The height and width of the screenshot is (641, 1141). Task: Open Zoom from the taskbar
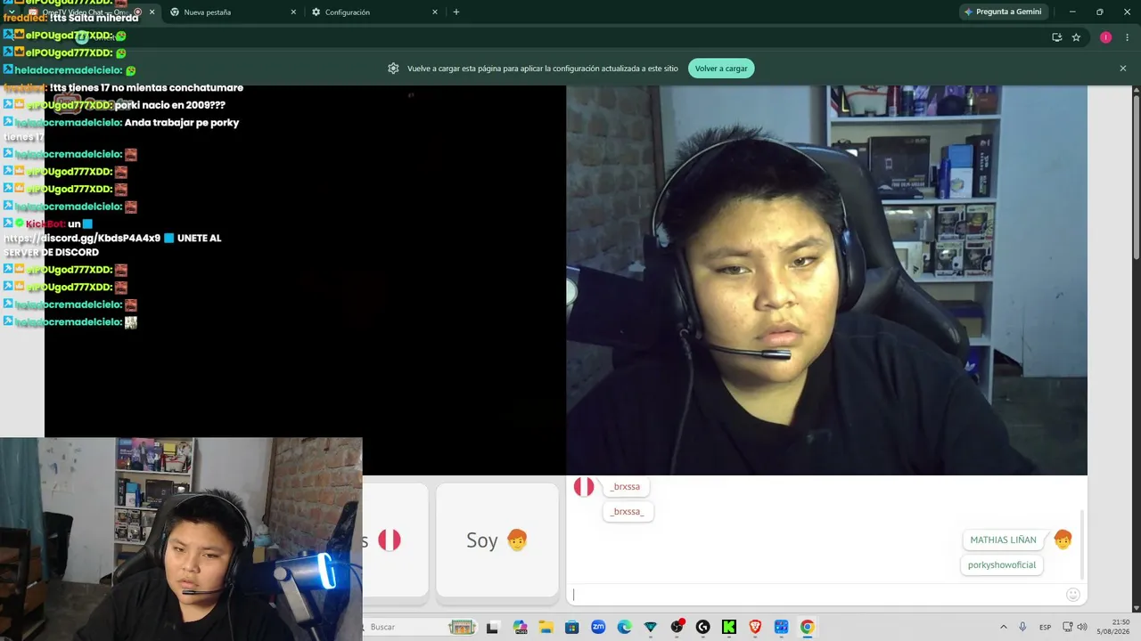point(598,628)
